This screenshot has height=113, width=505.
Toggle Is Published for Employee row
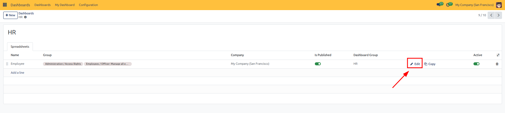click(x=318, y=64)
